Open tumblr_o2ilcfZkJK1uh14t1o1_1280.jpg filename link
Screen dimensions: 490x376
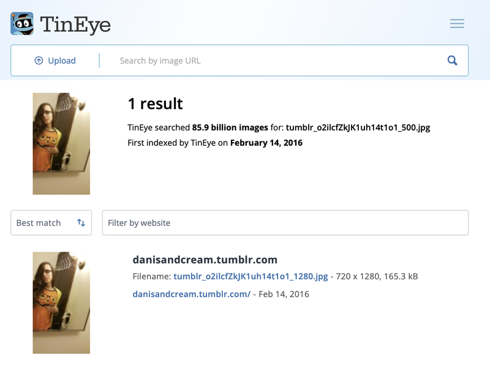coord(251,276)
